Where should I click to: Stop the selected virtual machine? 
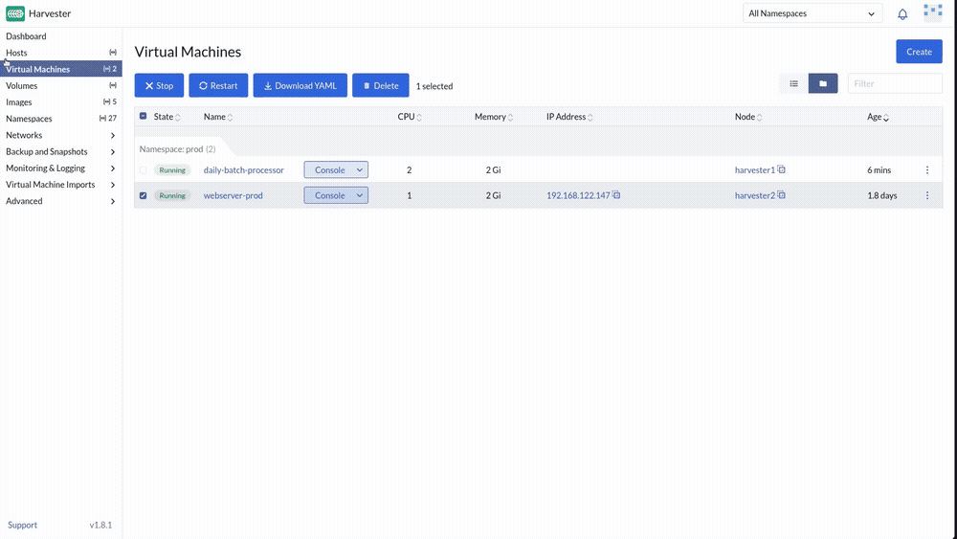click(x=159, y=85)
